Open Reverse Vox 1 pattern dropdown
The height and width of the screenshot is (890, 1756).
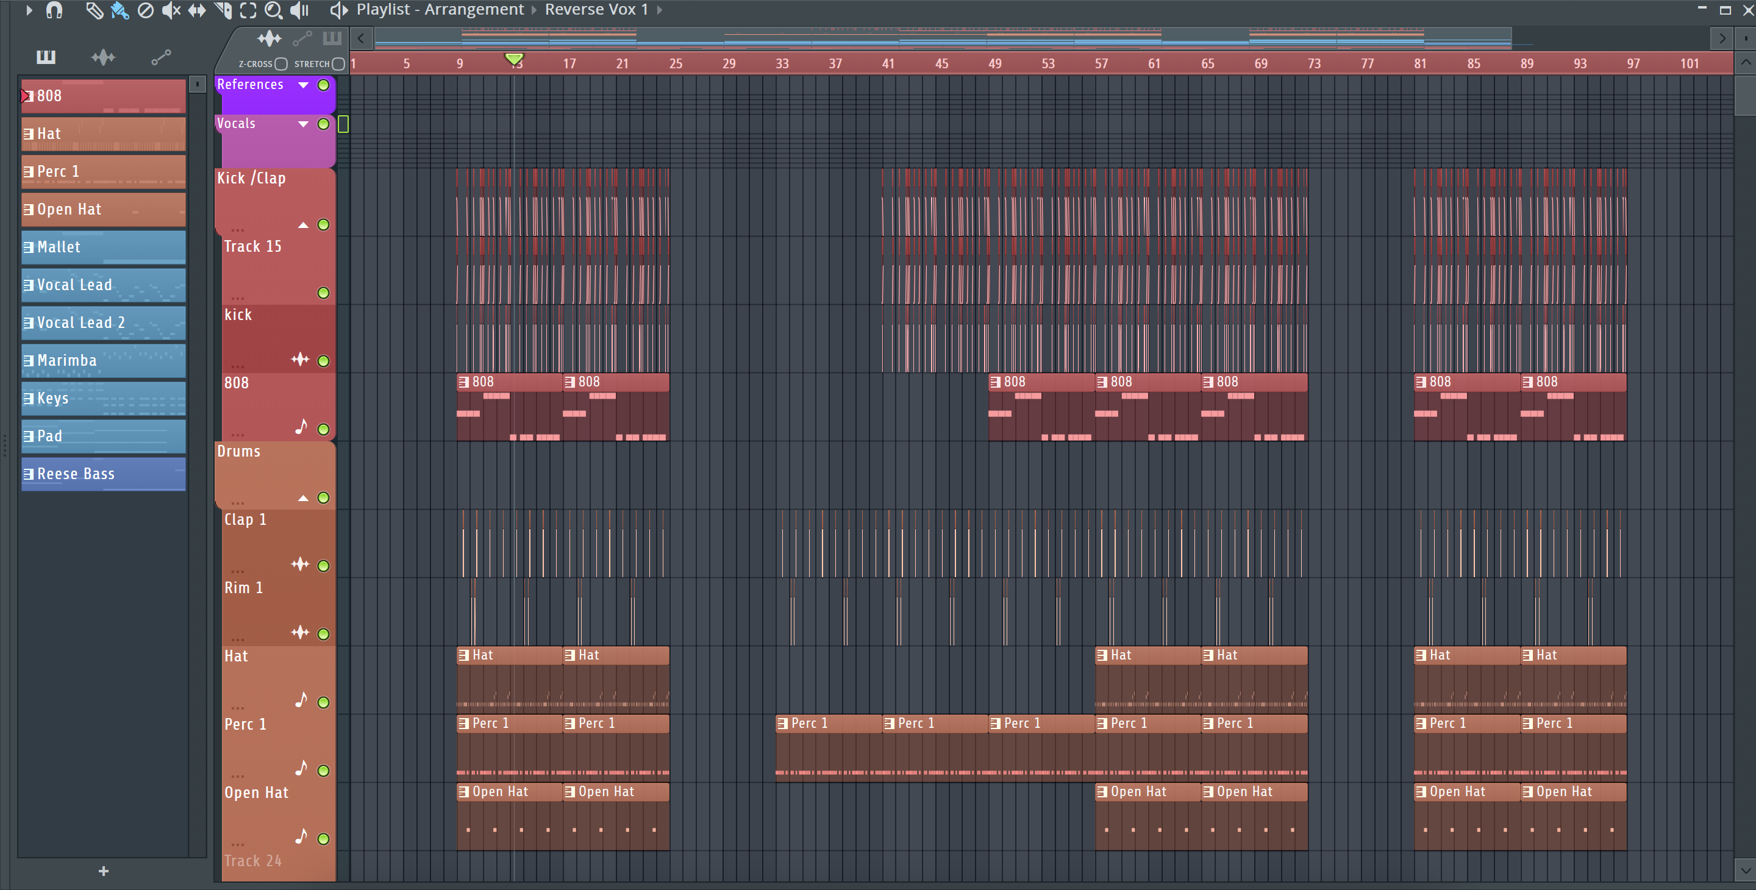[596, 10]
